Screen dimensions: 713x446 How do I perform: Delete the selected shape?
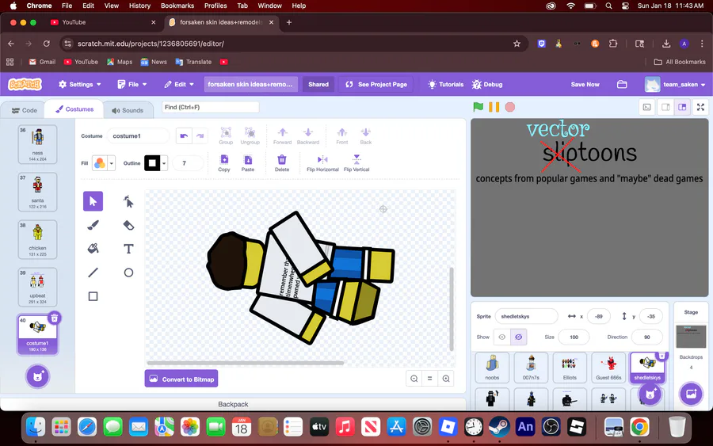(x=282, y=163)
